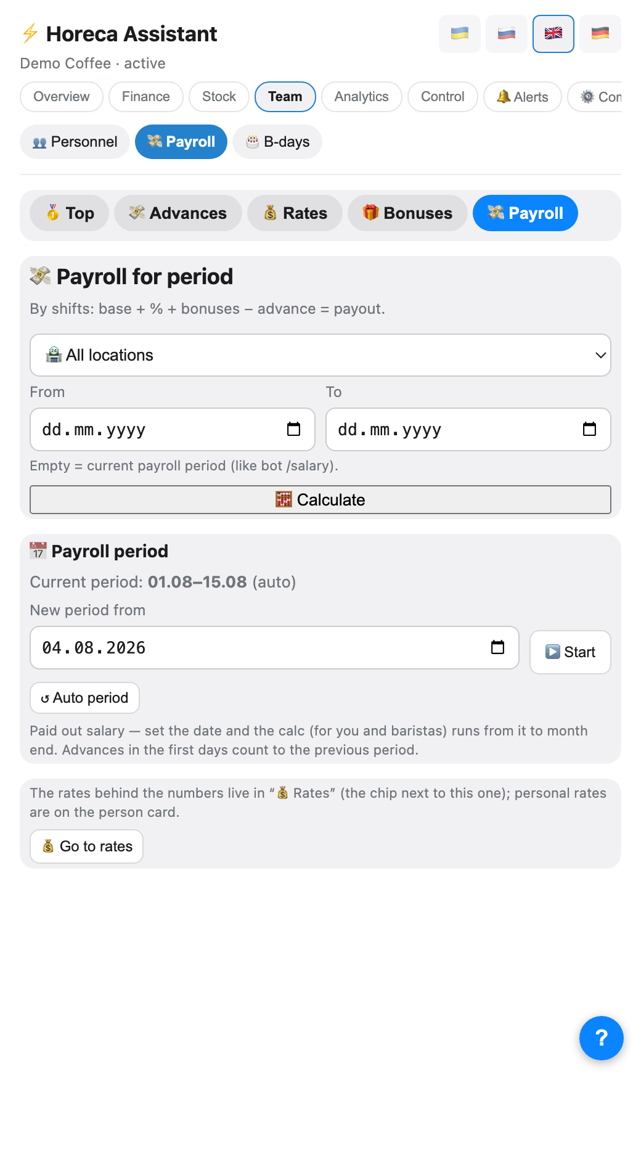Go to the Finance tab
641x1159 pixels.
[x=146, y=97]
